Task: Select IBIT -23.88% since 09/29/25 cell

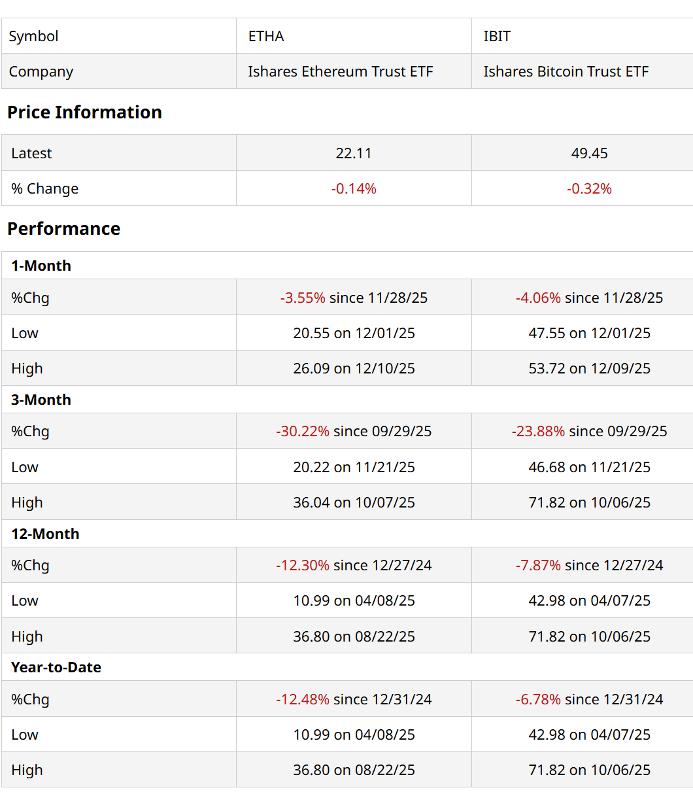Action: click(x=589, y=431)
